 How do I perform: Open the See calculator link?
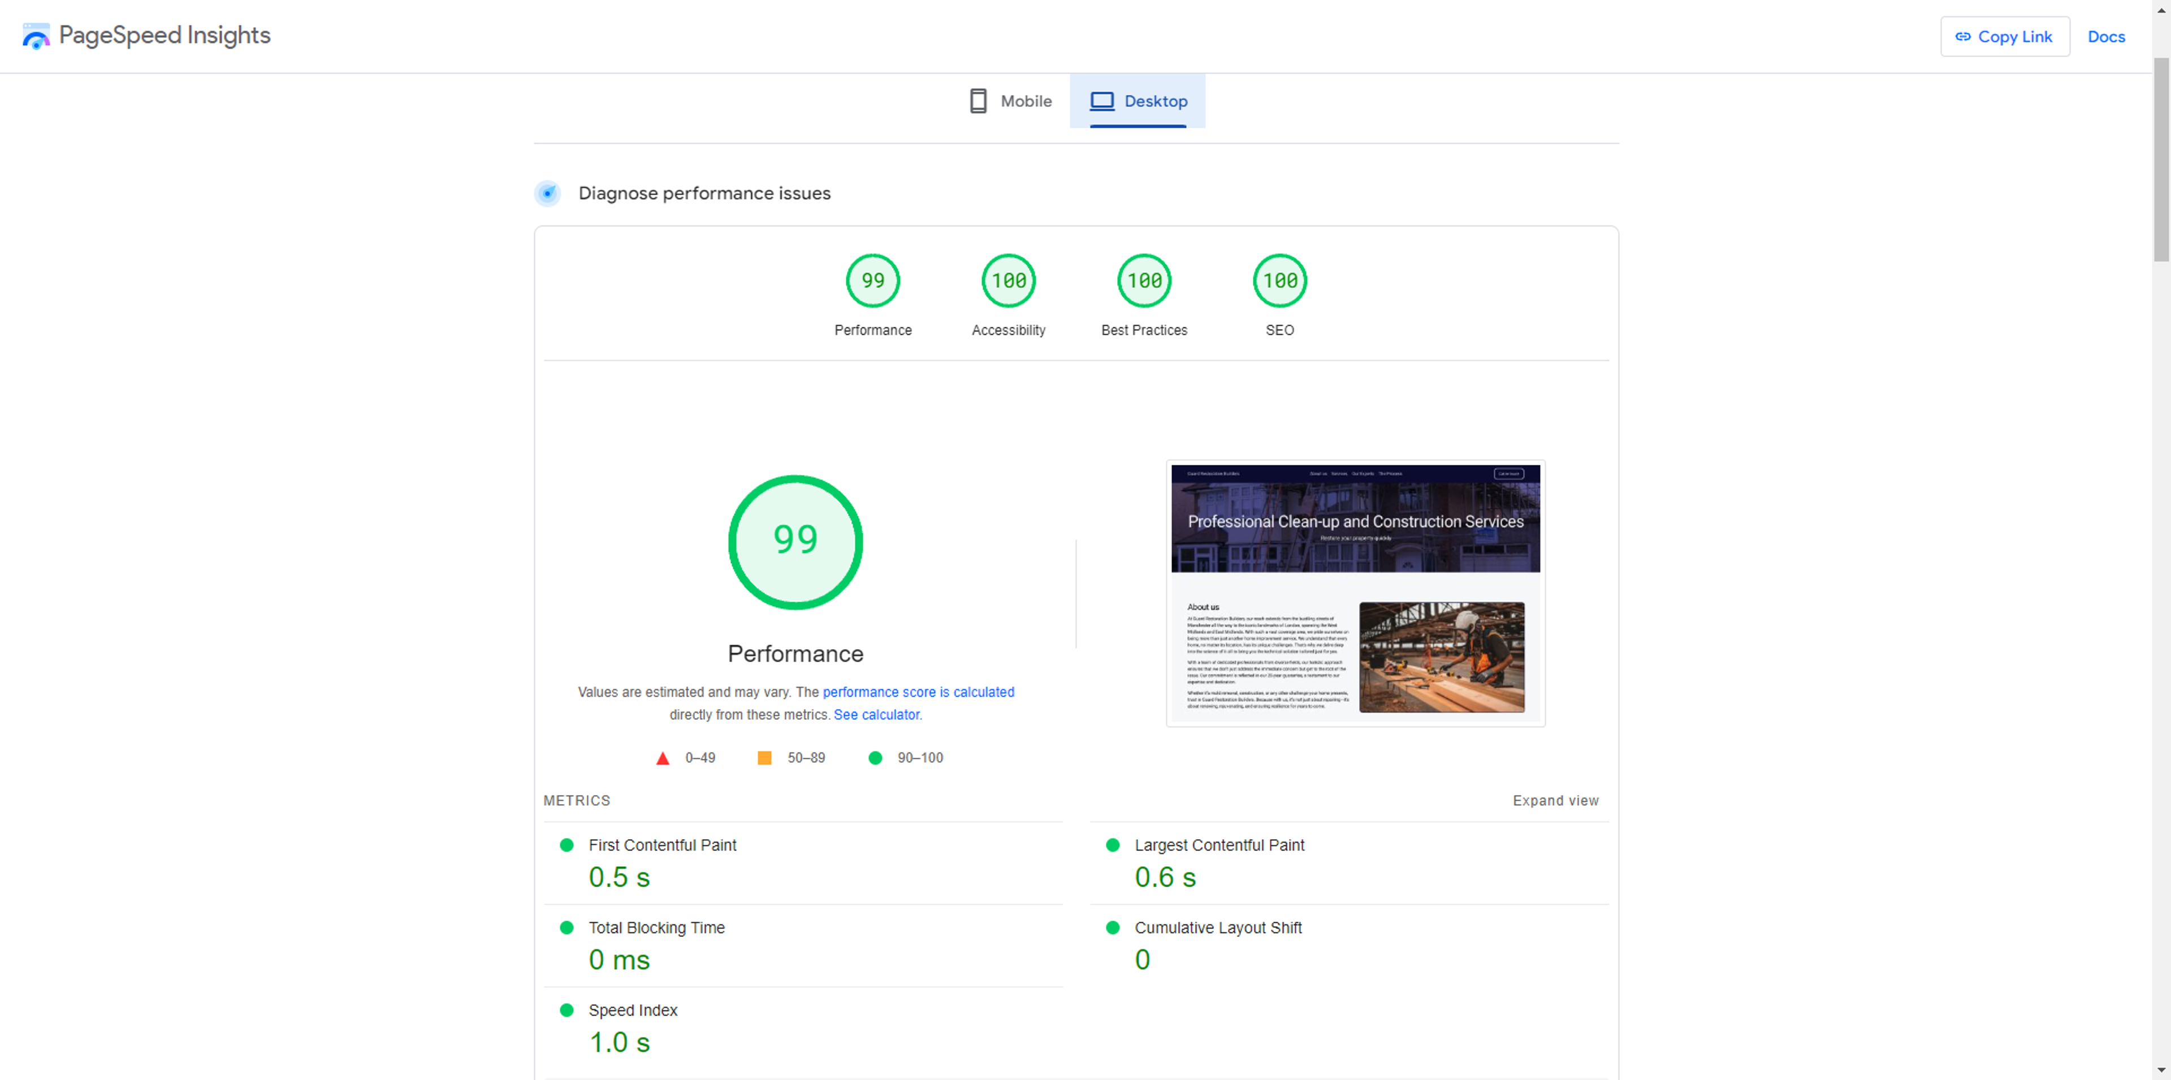876,715
